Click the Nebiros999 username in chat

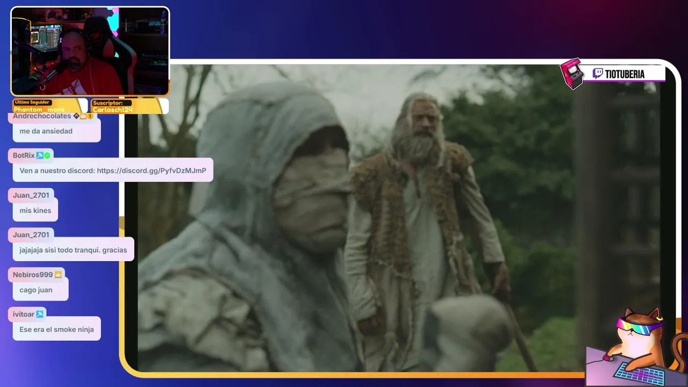pos(33,275)
